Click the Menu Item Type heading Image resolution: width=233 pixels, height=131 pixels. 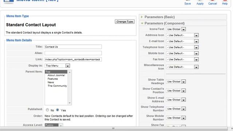[x=17, y=16]
